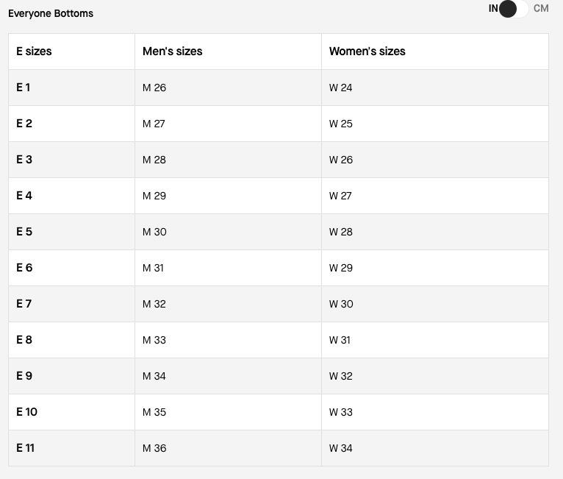563x479 pixels.
Task: Click the W 32 cell
Action: coord(340,376)
